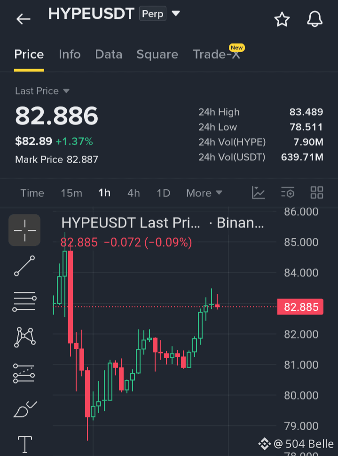
Task: Select the 1D interval
Action: 164,193
